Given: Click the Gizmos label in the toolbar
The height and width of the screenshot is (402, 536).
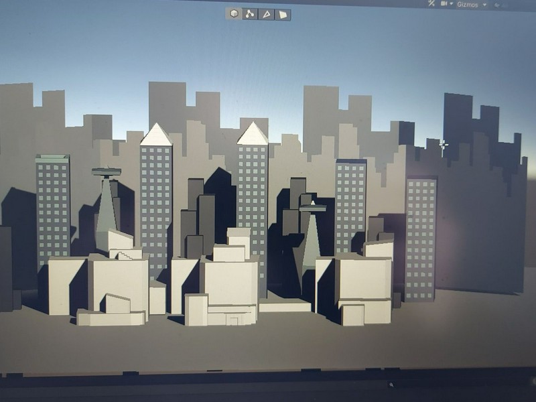Looking at the screenshot, I should (469, 5).
